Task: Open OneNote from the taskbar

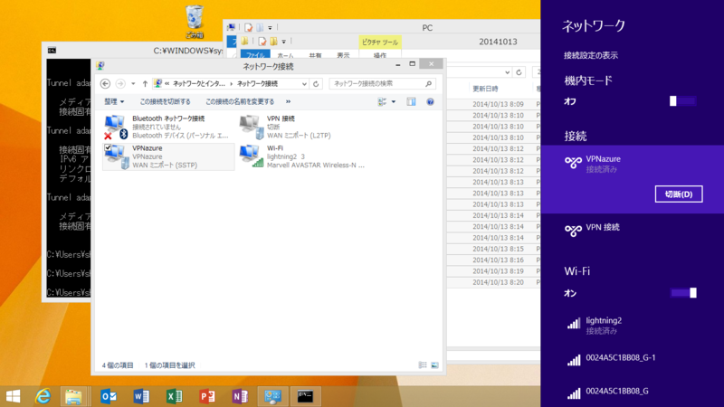Action: pos(240,396)
